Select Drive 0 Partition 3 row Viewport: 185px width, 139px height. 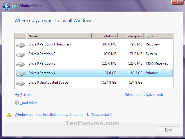click(94, 63)
